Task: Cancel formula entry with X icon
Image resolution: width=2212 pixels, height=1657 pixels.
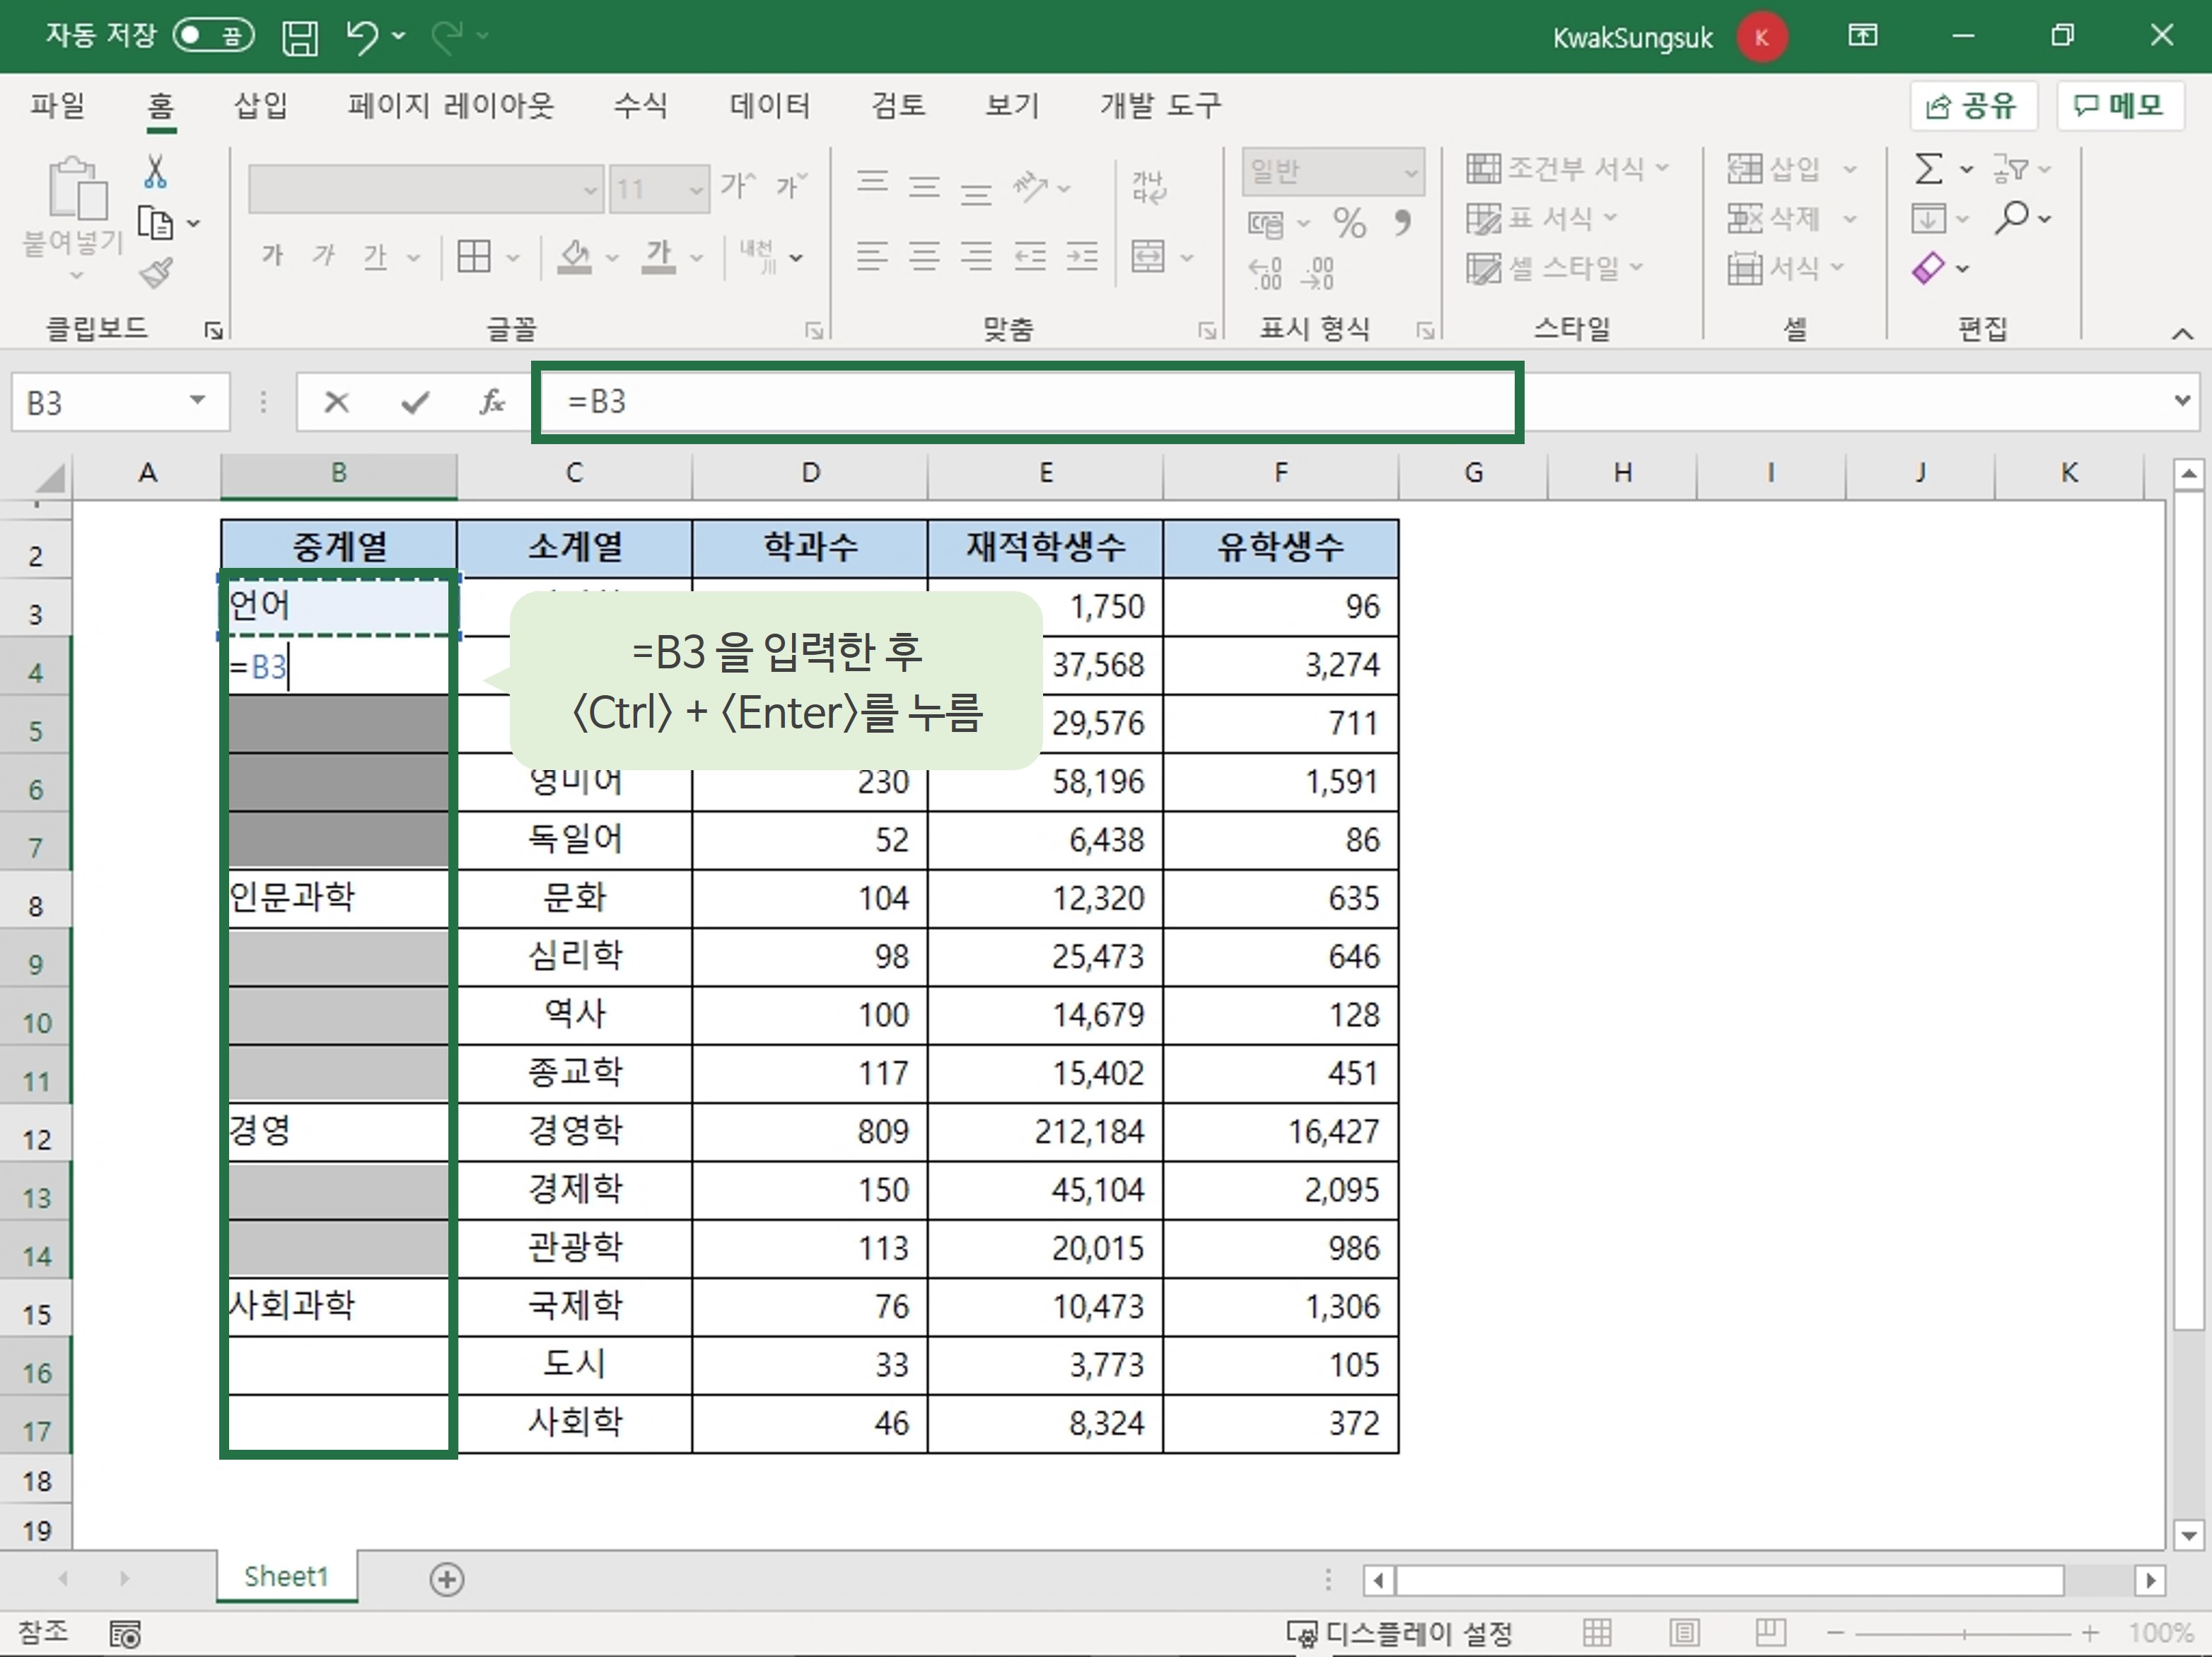Action: click(x=337, y=402)
